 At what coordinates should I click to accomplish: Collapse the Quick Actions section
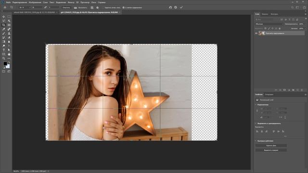click(x=256, y=141)
